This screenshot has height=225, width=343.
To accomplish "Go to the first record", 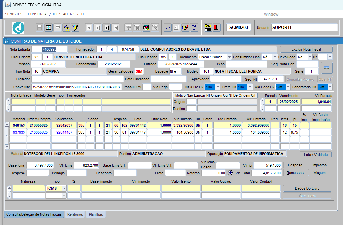I will click(89, 28).
